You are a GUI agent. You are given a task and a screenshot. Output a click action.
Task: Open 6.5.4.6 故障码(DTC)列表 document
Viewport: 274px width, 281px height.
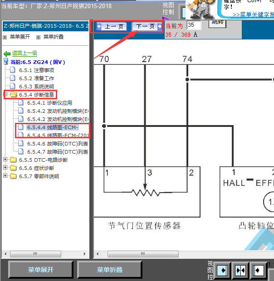click(x=58, y=144)
